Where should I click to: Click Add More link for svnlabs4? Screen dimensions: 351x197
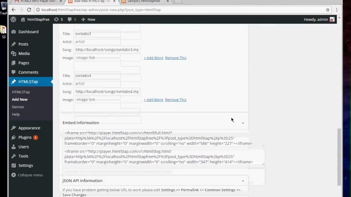point(153,100)
